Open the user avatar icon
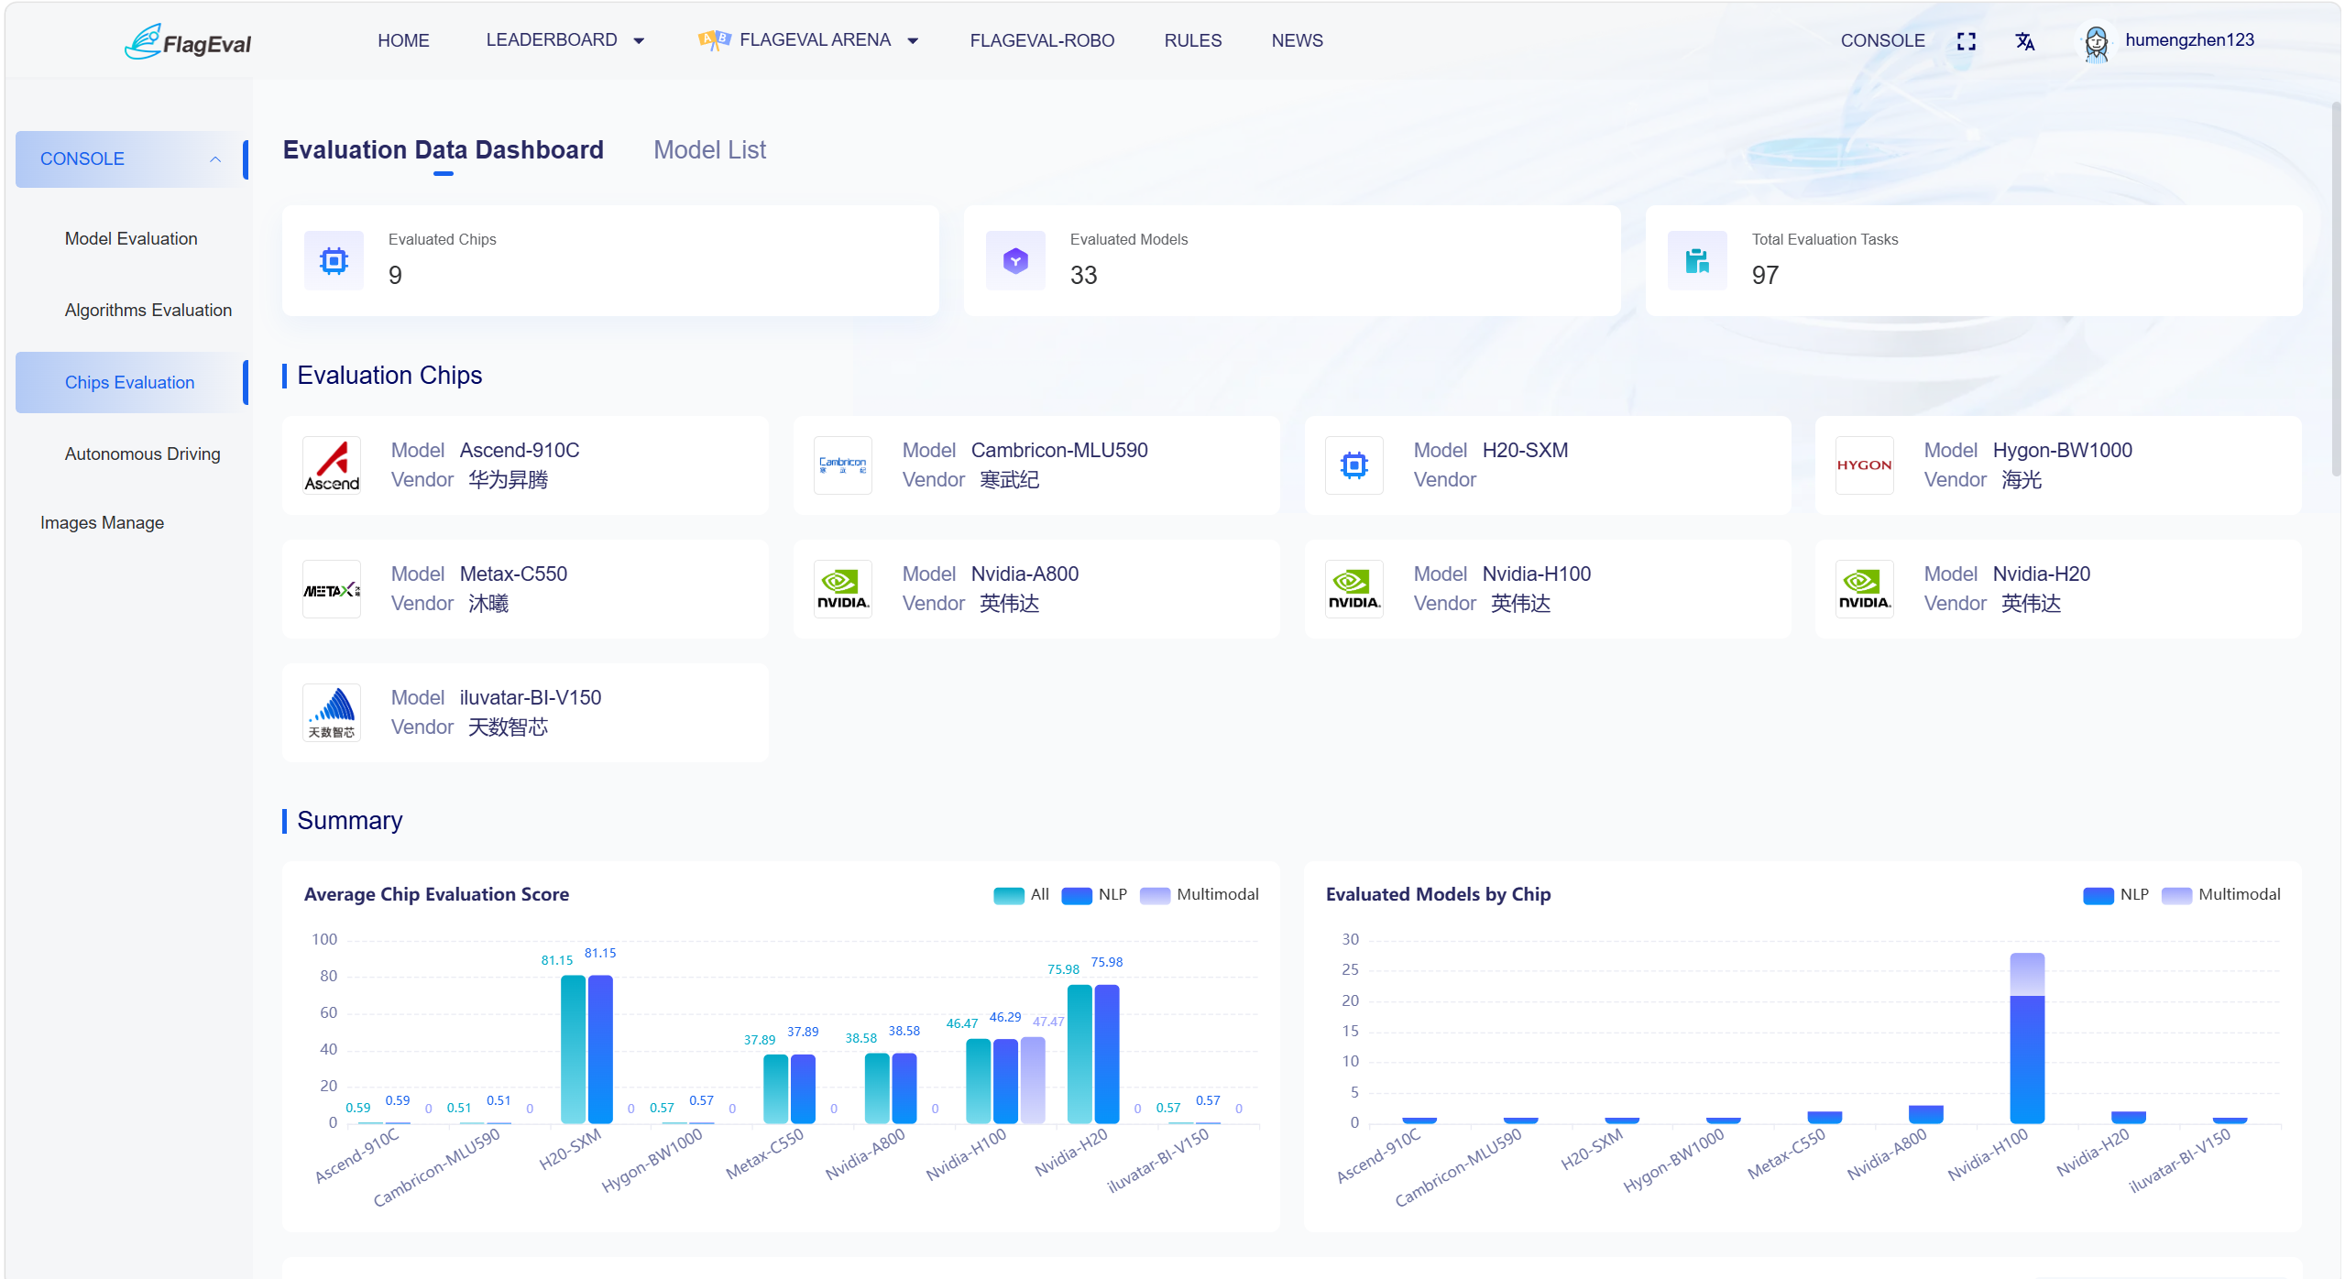2345x1279 pixels. click(2096, 42)
